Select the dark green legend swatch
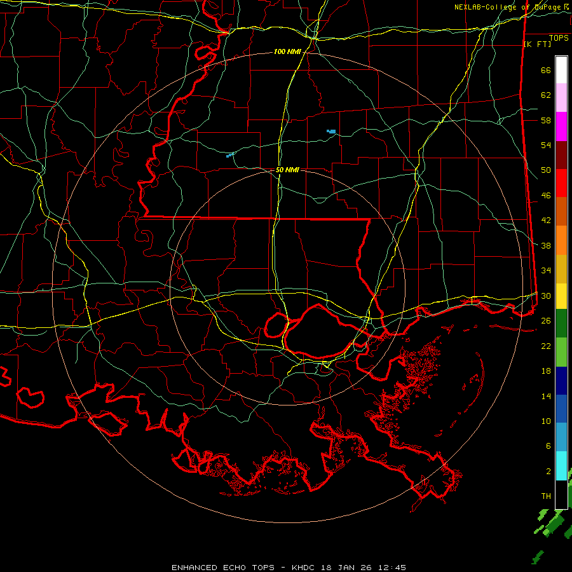572x572 pixels. [x=561, y=323]
